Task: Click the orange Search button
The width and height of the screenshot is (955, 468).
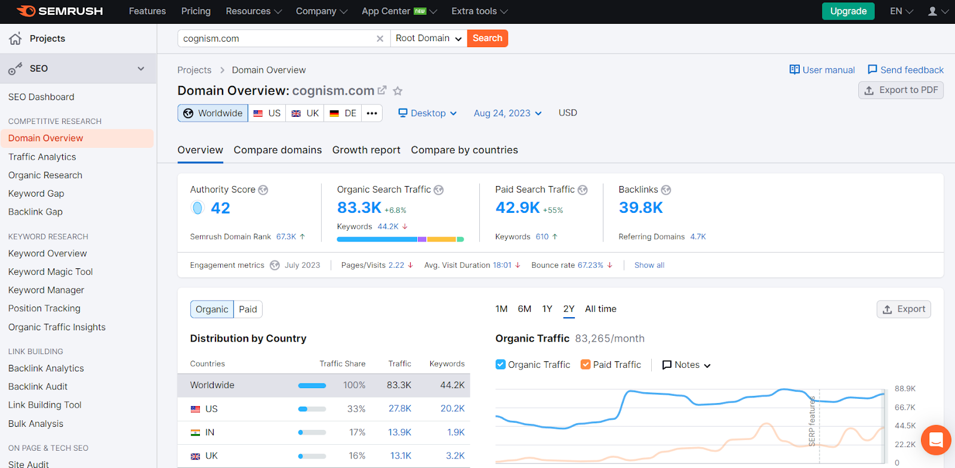Action: click(488, 38)
